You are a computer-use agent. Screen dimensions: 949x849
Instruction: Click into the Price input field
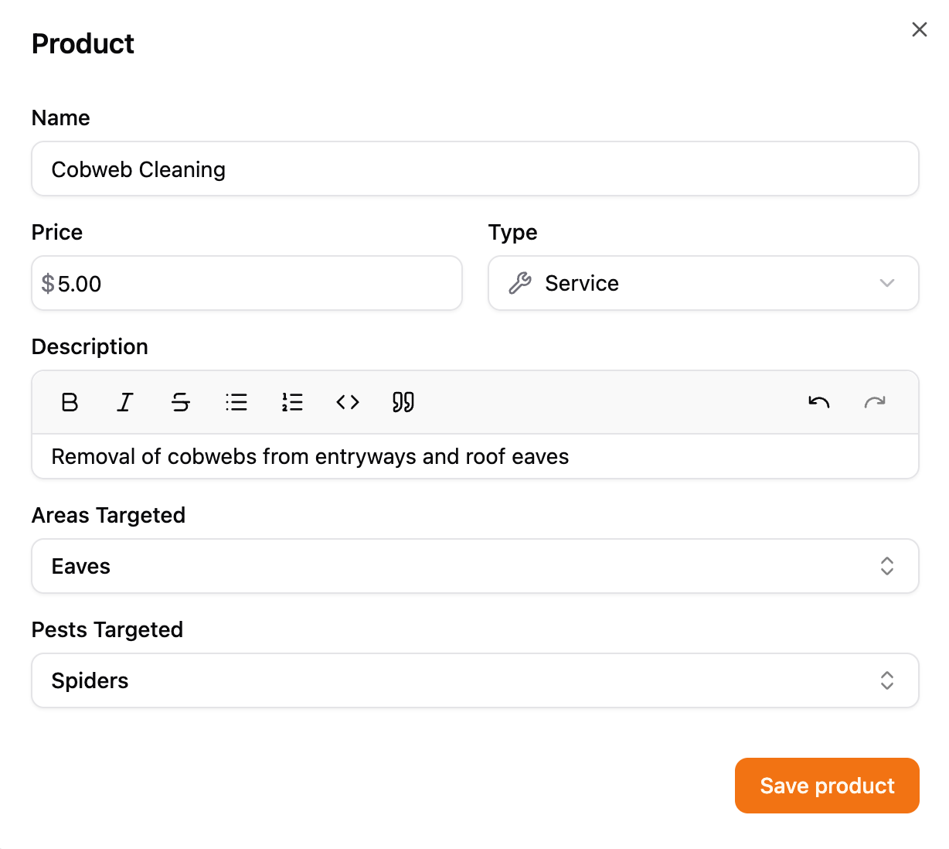(x=255, y=284)
